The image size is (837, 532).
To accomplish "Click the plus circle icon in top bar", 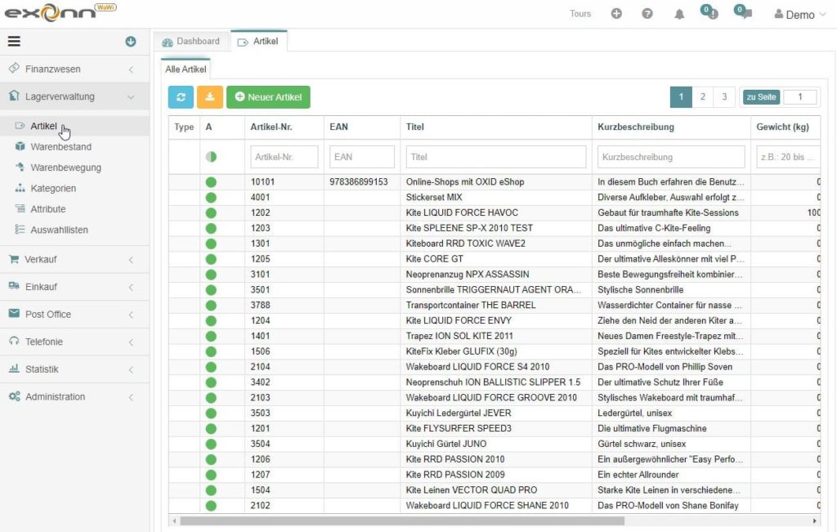I will point(616,14).
